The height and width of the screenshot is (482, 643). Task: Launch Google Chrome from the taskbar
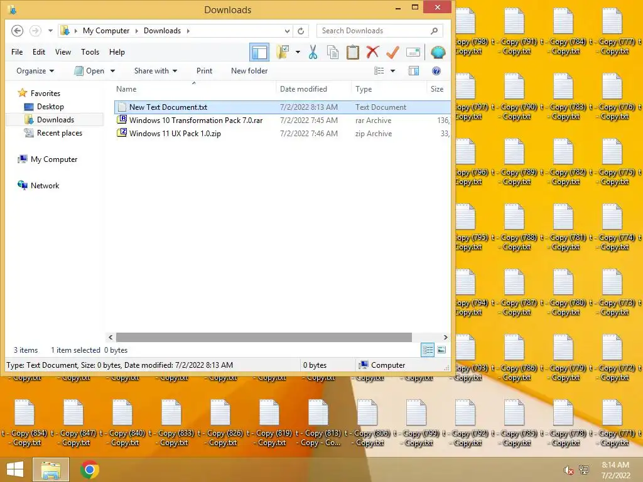(90, 469)
